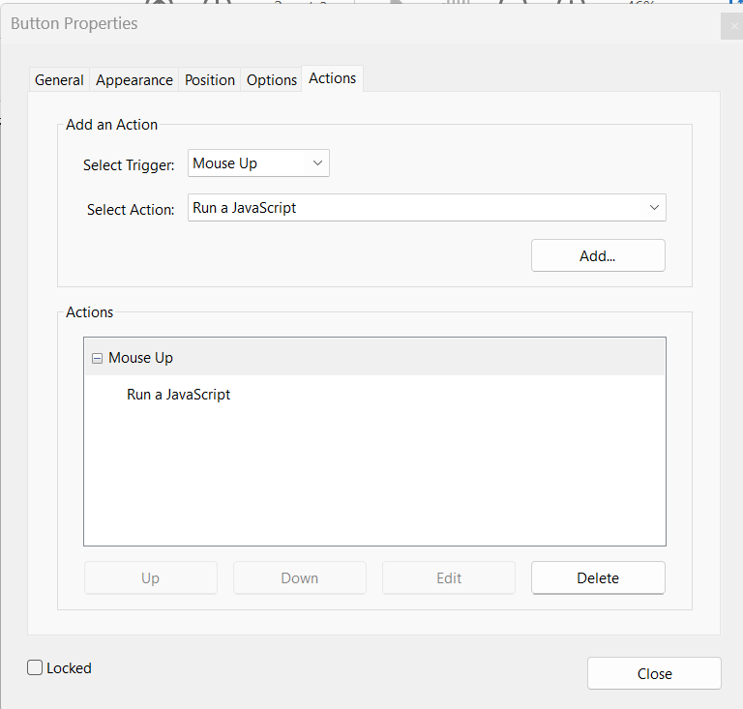Open the Select Trigger dropdown
The height and width of the screenshot is (709, 743).
[x=258, y=163]
